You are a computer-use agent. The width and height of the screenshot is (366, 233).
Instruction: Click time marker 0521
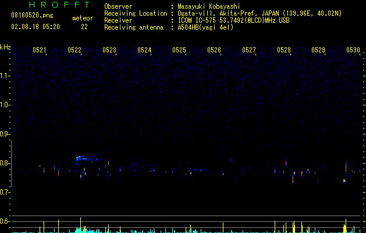point(40,50)
